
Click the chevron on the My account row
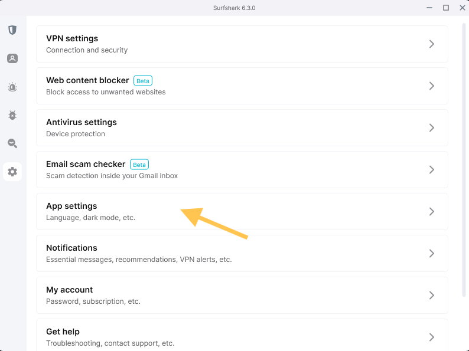[x=432, y=295]
